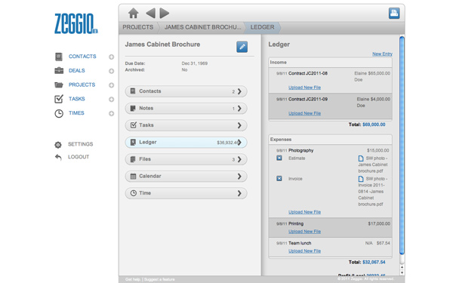Click income total $69,000.00
Image resolution: width=453 pixels, height=283 pixels.
[x=374, y=125]
